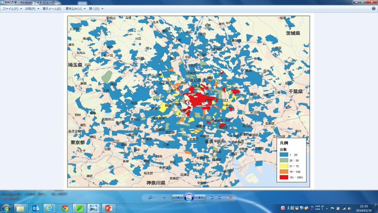Click the blue 1-25 legend swatch
Viewport: 378px width, 213px height.
(x=283, y=155)
